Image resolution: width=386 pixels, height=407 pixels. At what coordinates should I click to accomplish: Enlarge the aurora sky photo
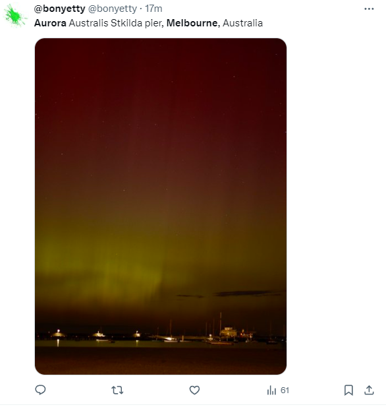click(161, 206)
